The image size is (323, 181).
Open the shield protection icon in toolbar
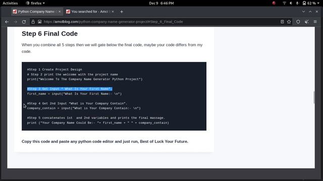(298, 22)
